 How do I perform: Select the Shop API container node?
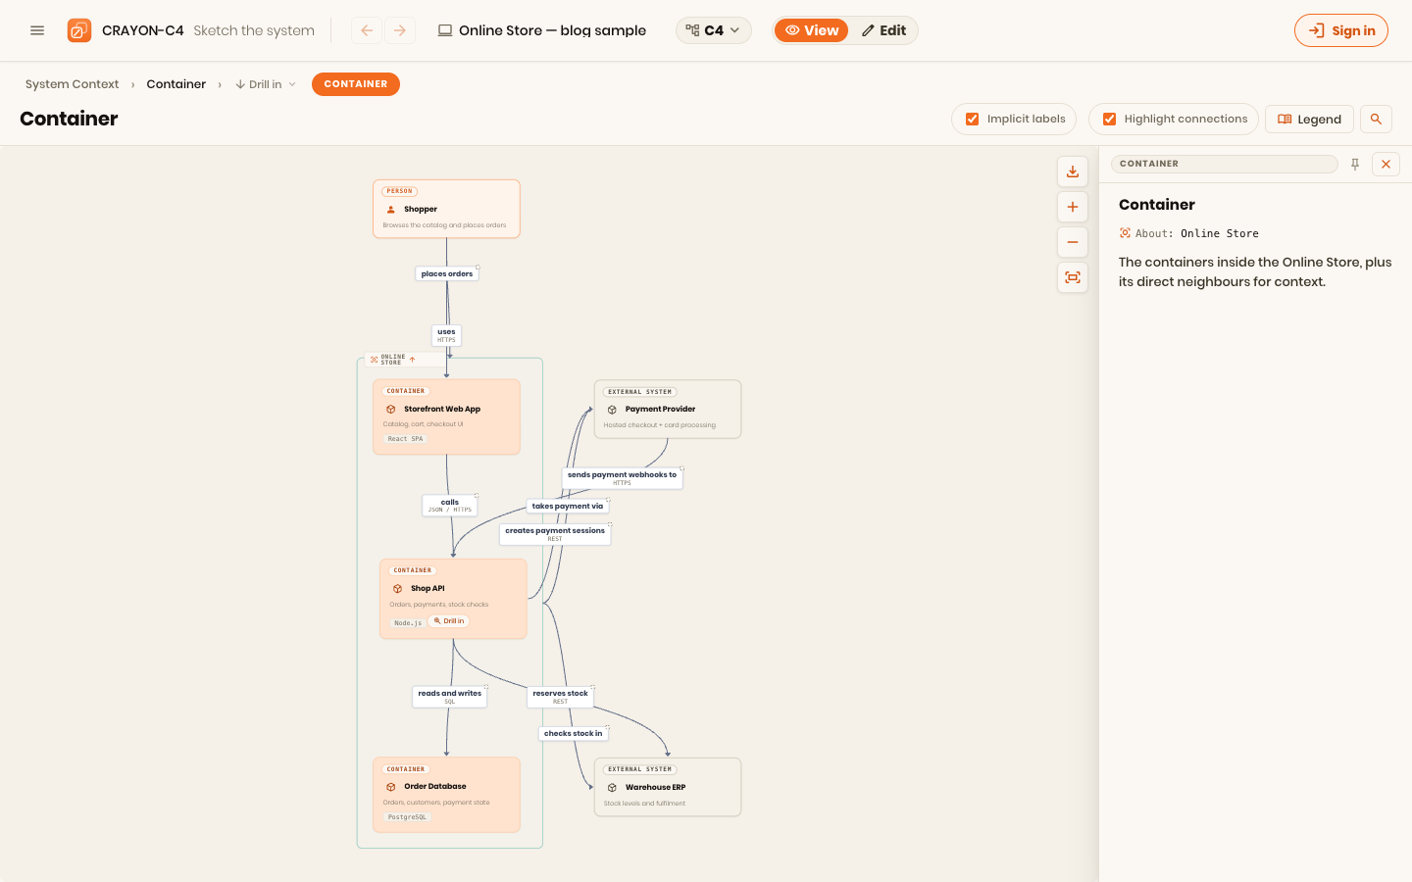click(453, 599)
